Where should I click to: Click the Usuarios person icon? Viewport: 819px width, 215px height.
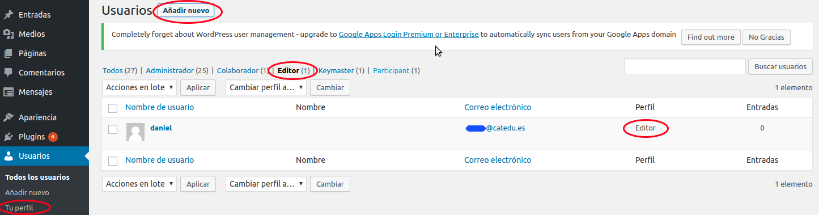click(9, 156)
